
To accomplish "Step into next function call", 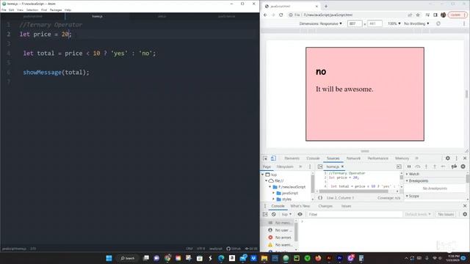I will click(426, 166).
